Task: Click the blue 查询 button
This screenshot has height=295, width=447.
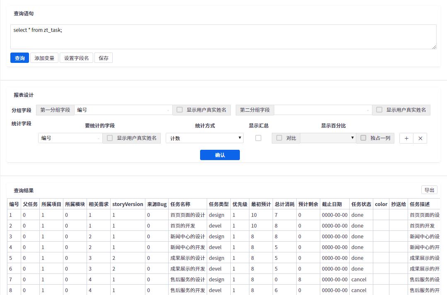Action: point(19,58)
